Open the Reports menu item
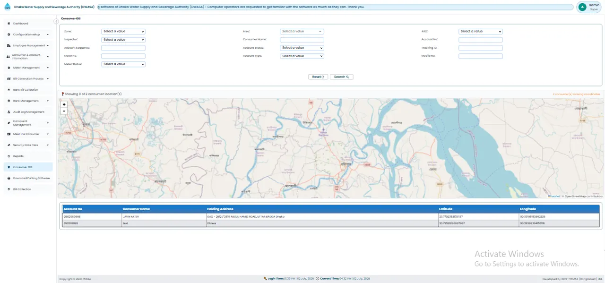 (x=28, y=156)
